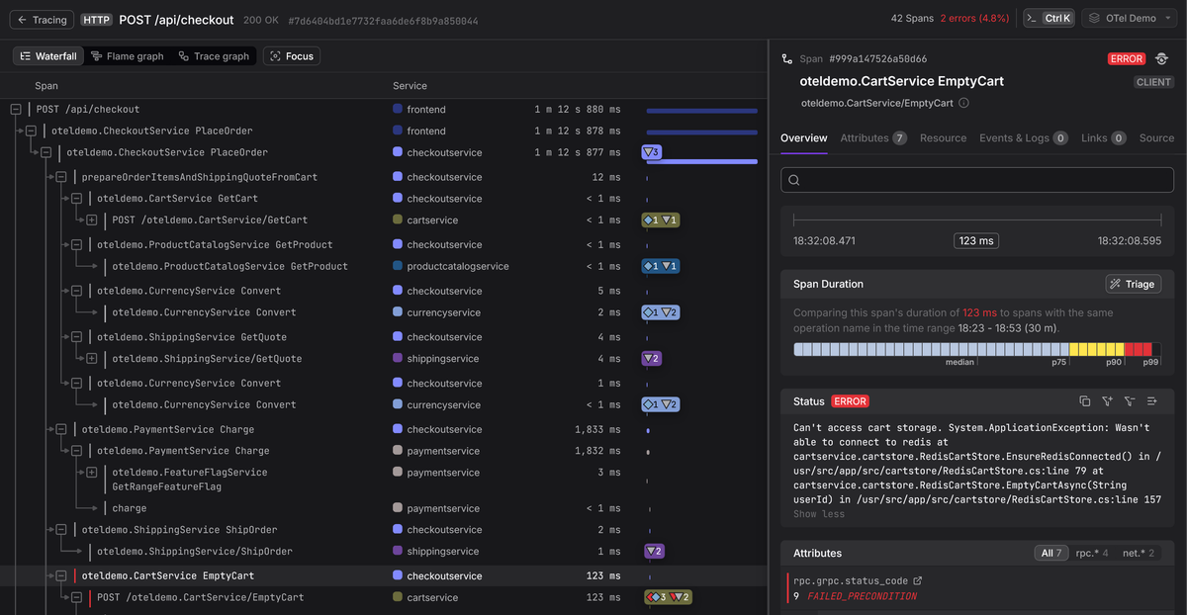1187x615 pixels.
Task: Expand FeatureFlagService GetRangeFeatureFlag span
Action: point(91,473)
